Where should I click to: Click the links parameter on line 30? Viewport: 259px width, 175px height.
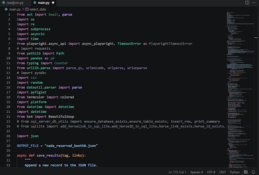pyautogui.click(x=77, y=156)
